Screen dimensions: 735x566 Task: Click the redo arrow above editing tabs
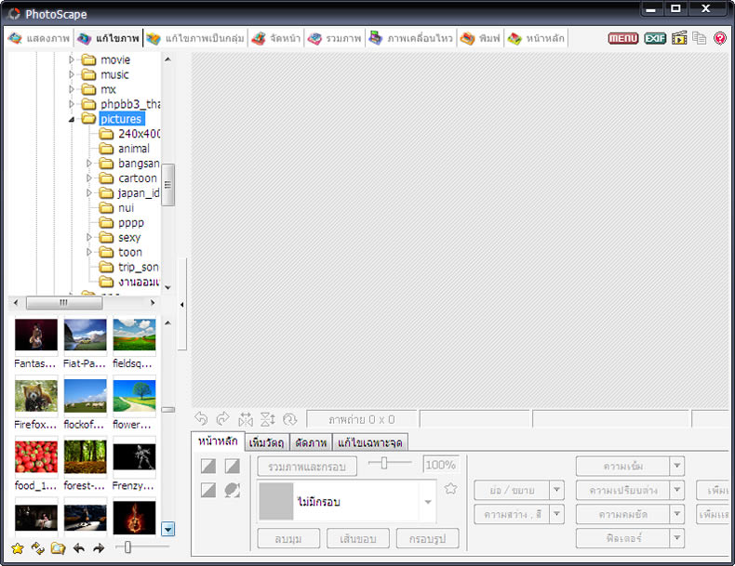coord(223,418)
